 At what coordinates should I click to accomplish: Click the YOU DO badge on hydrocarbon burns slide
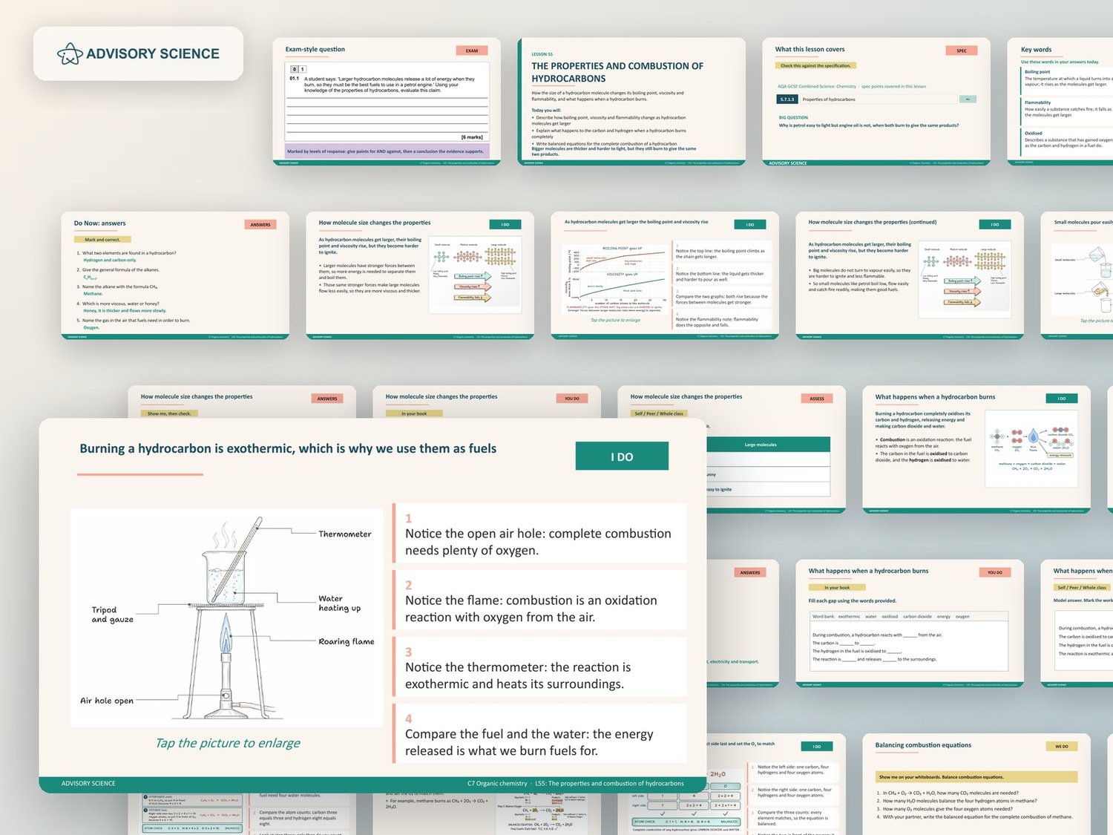pos(995,572)
